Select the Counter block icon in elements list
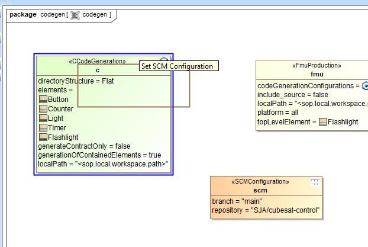The height and width of the screenshot is (247, 368). pos(43,109)
